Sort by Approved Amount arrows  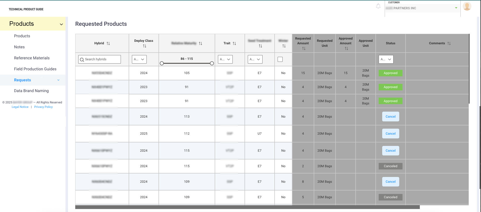[x=346, y=49]
